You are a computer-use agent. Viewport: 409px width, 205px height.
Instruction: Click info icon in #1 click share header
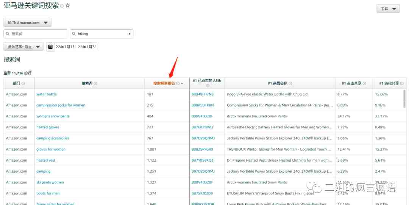(x=364, y=83)
